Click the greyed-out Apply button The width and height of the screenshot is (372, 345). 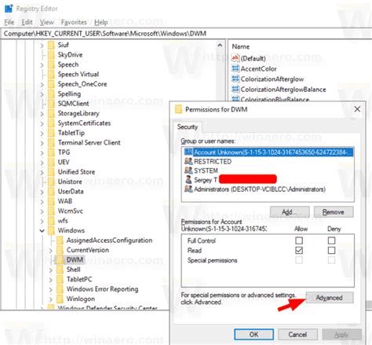[341, 334]
